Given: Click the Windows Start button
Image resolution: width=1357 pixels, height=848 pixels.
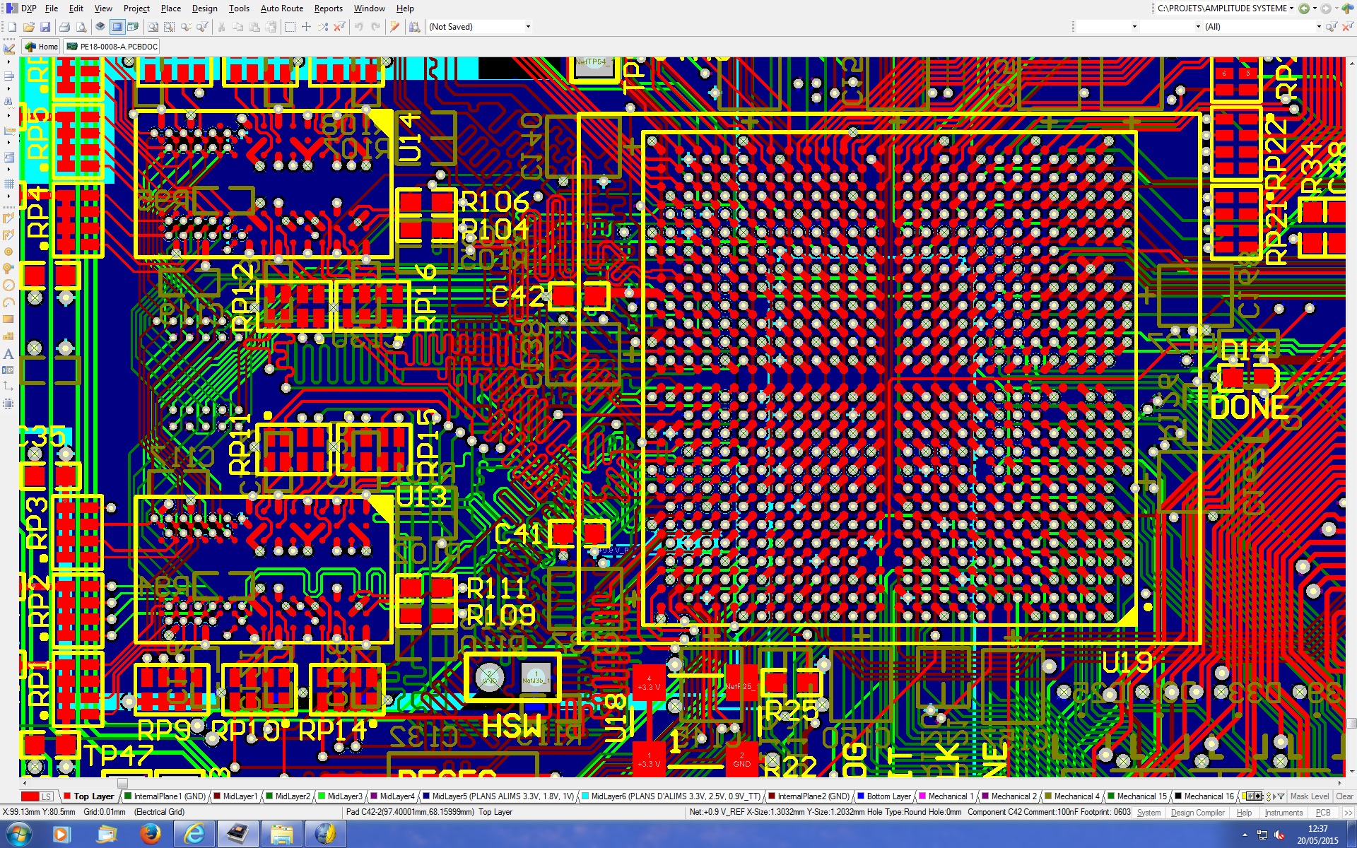Looking at the screenshot, I should coord(19,835).
